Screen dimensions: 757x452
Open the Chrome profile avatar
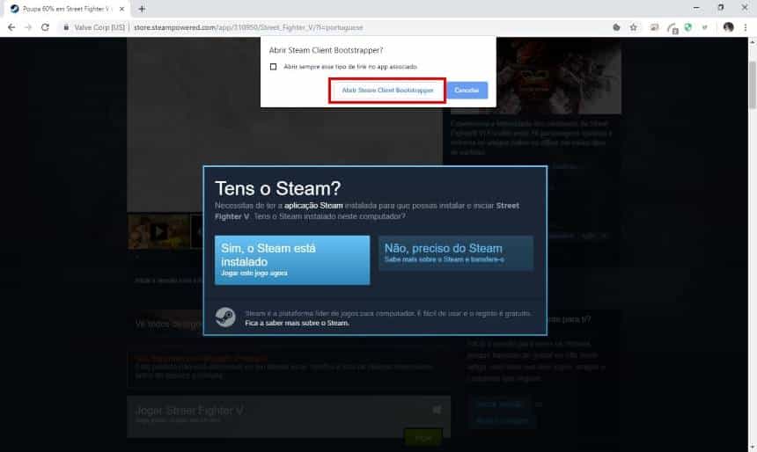pos(729,27)
